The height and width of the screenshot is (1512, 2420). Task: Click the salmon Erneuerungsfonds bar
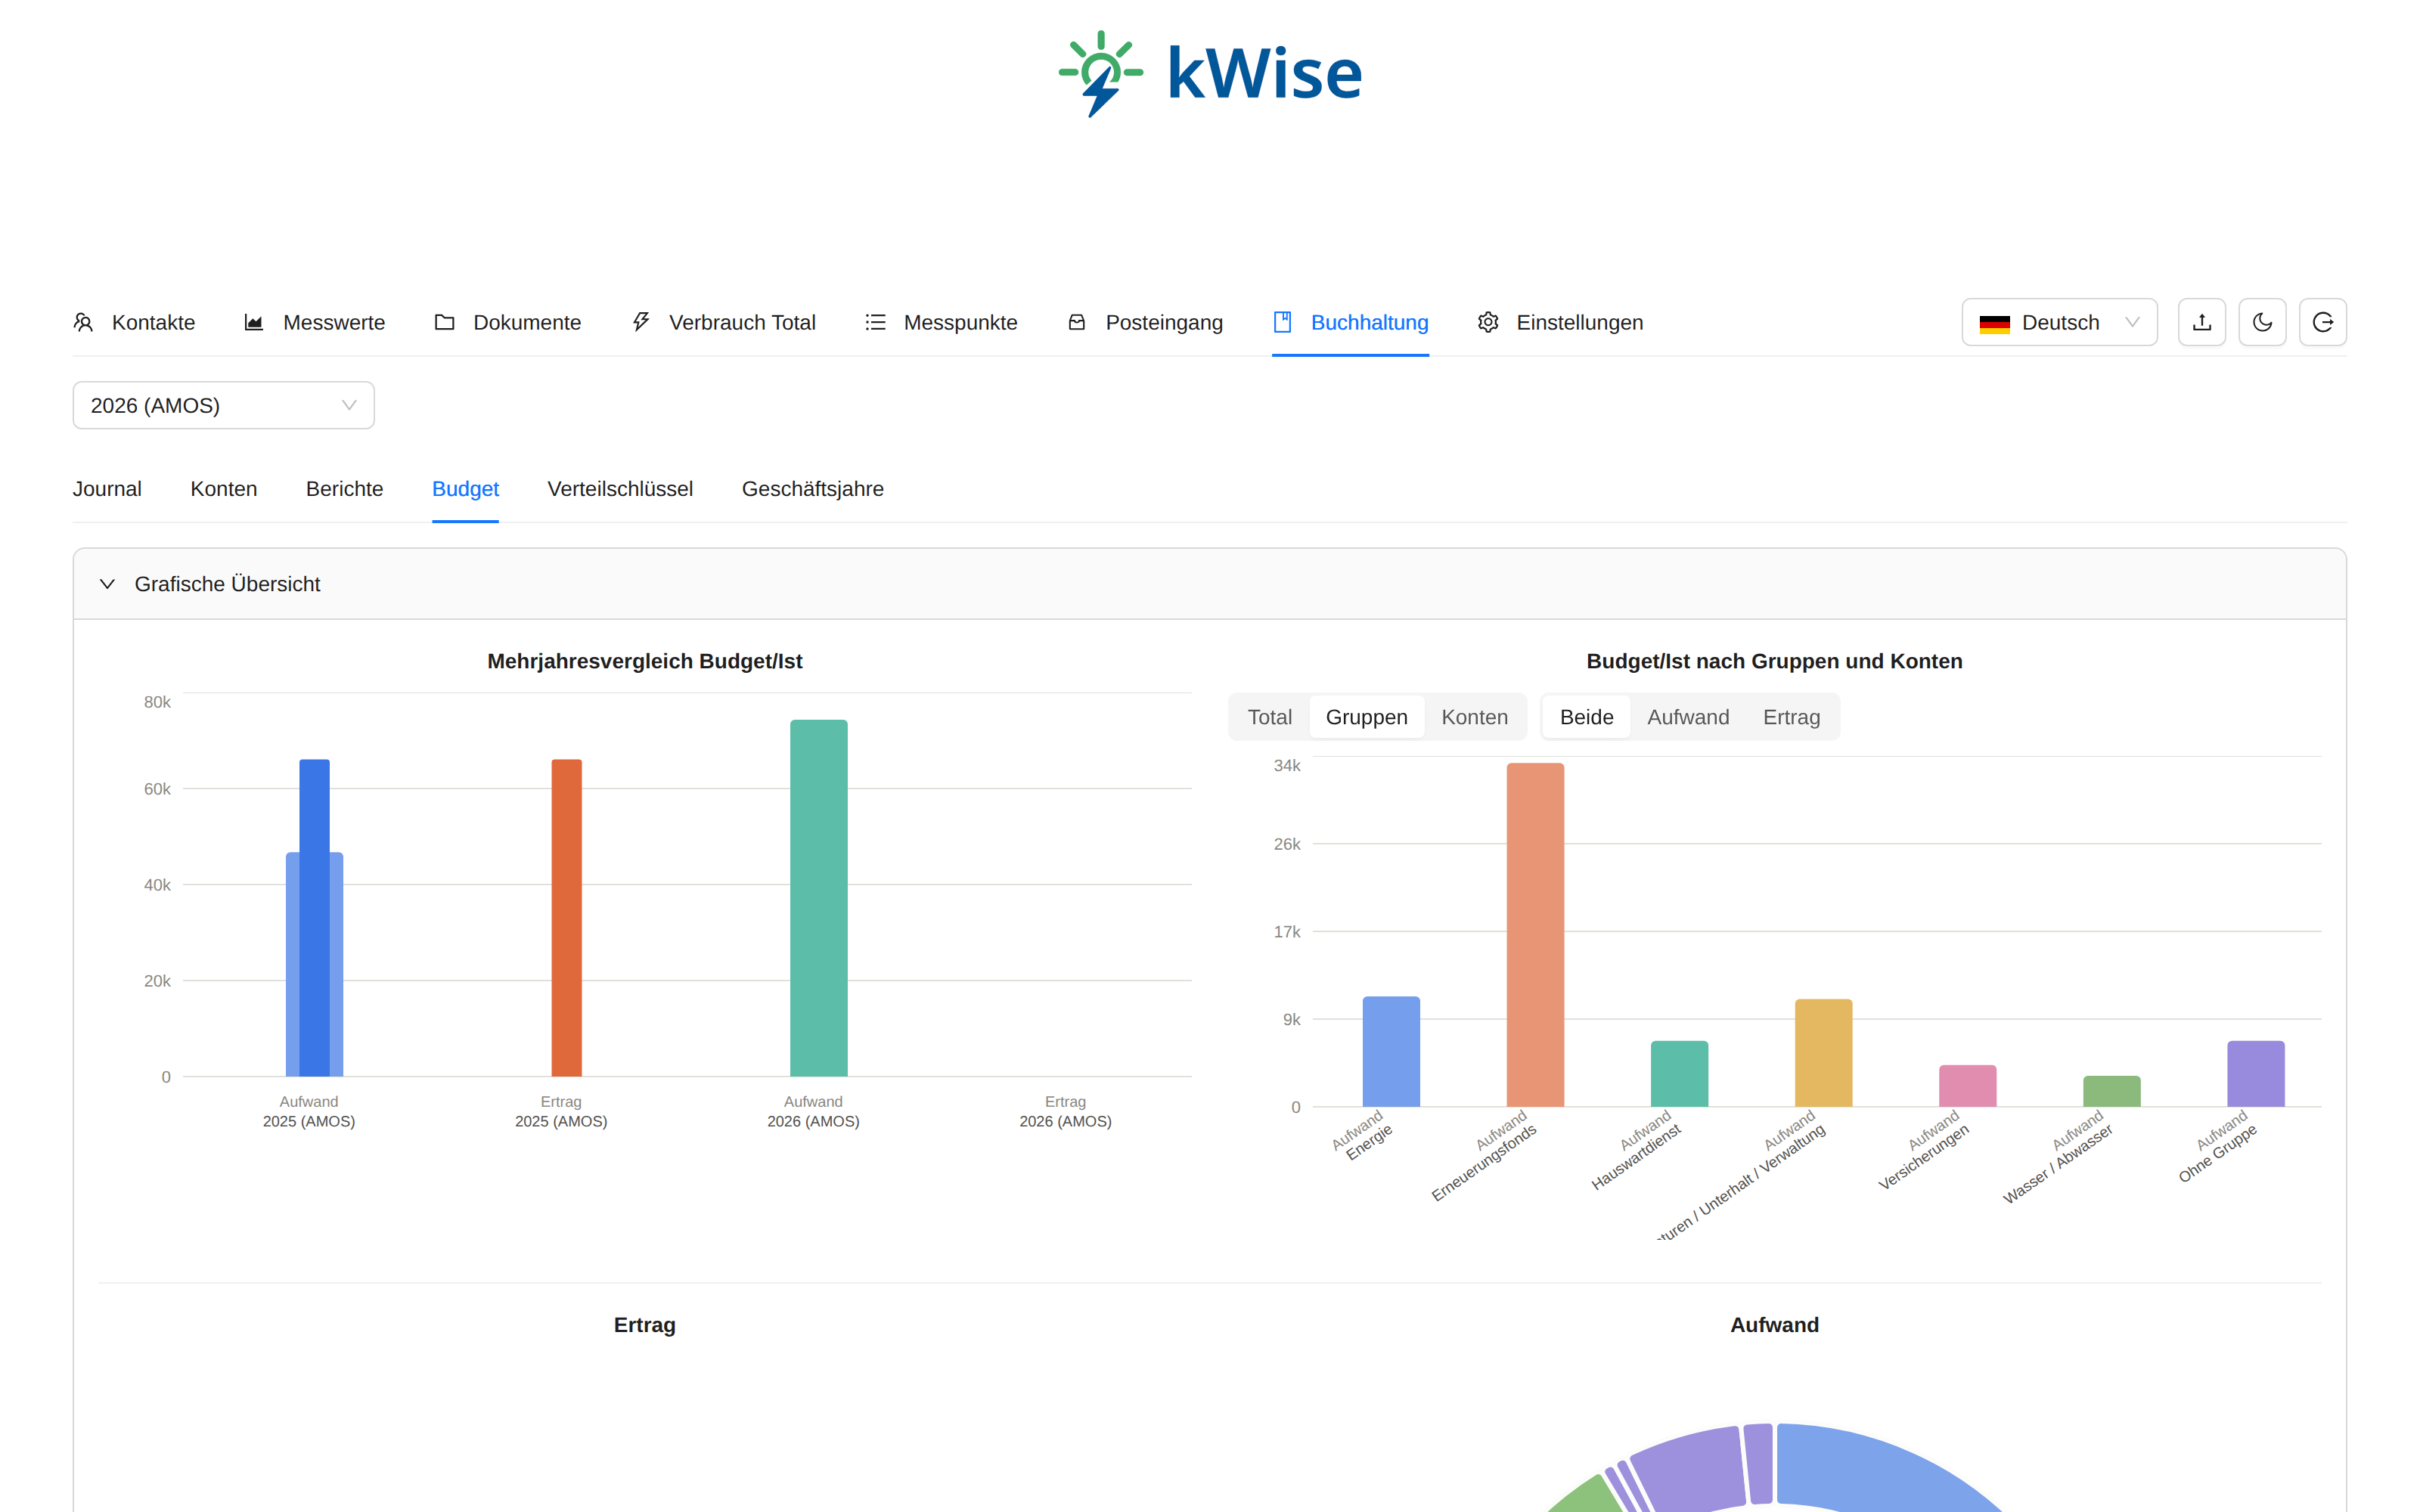pyautogui.click(x=1535, y=935)
